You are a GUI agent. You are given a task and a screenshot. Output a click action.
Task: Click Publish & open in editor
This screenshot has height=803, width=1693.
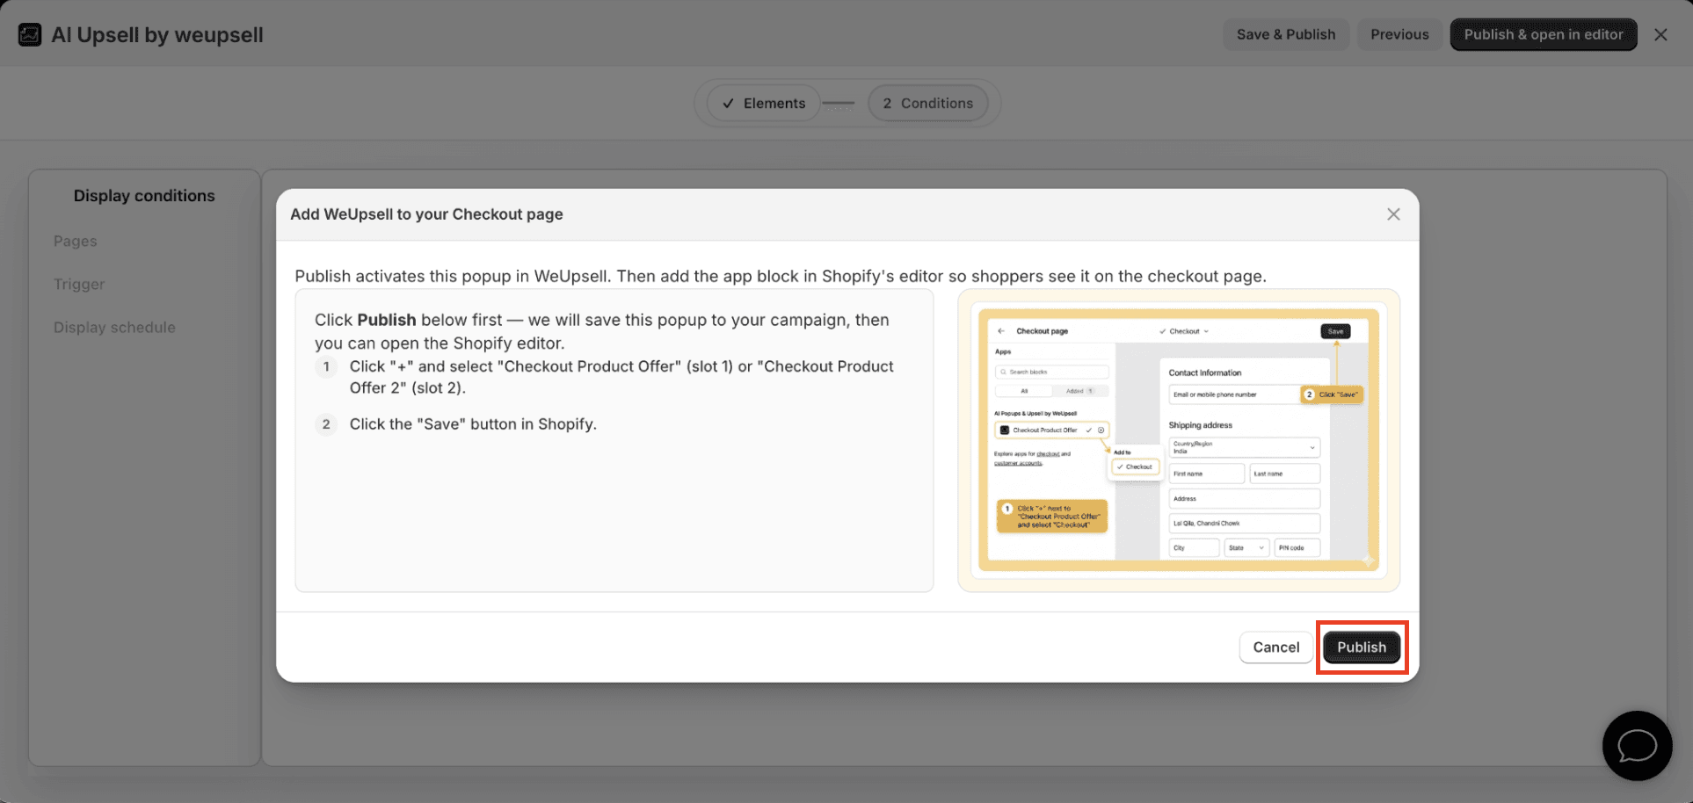pos(1544,34)
